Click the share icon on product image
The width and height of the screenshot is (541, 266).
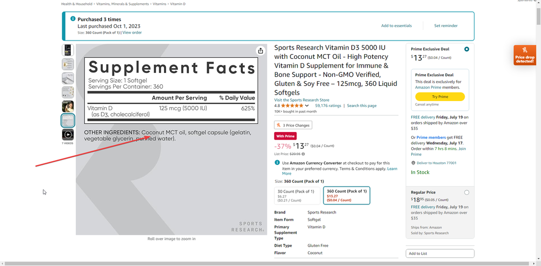click(261, 51)
